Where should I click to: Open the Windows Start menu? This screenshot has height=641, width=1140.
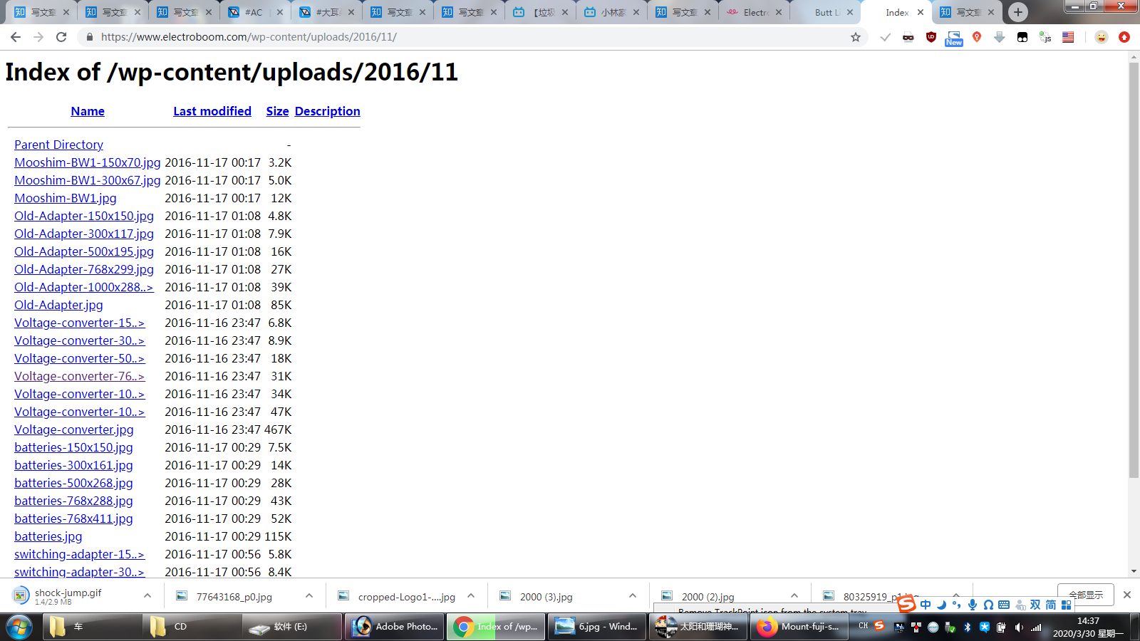(x=19, y=627)
